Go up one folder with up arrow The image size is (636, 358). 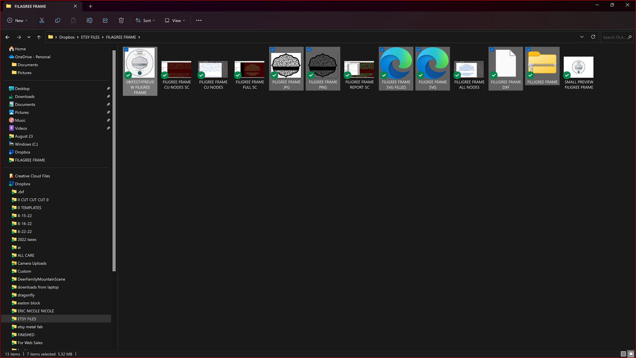point(39,37)
